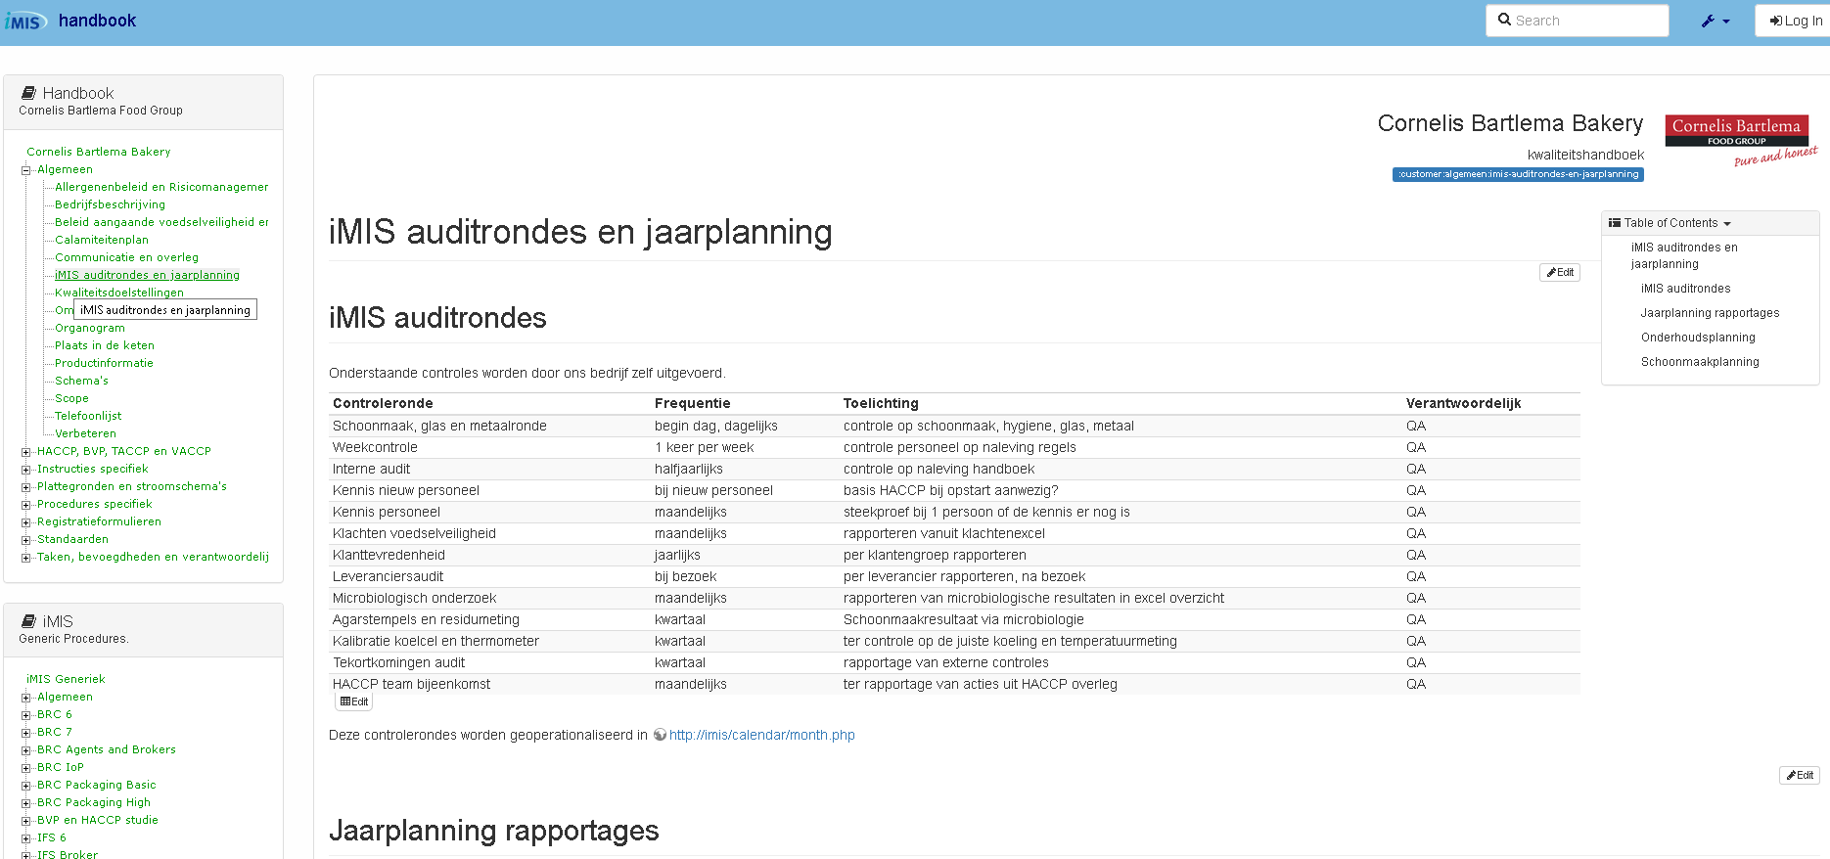Collapse the Algemeen tree node
Screen dimensions: 1830x859
[26, 170]
